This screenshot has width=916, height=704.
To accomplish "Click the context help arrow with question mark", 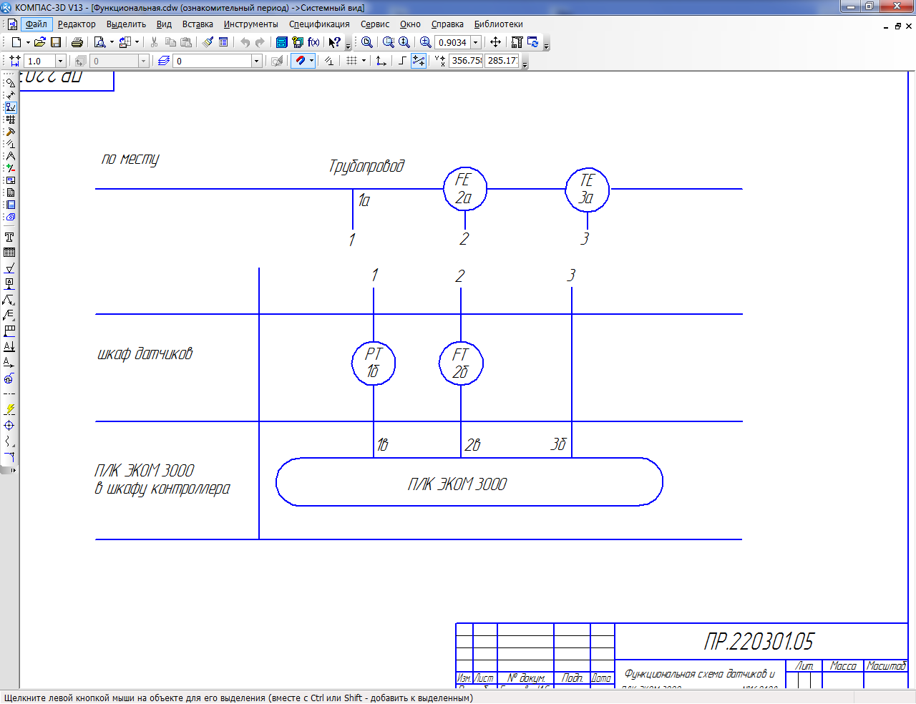I will click(x=334, y=42).
